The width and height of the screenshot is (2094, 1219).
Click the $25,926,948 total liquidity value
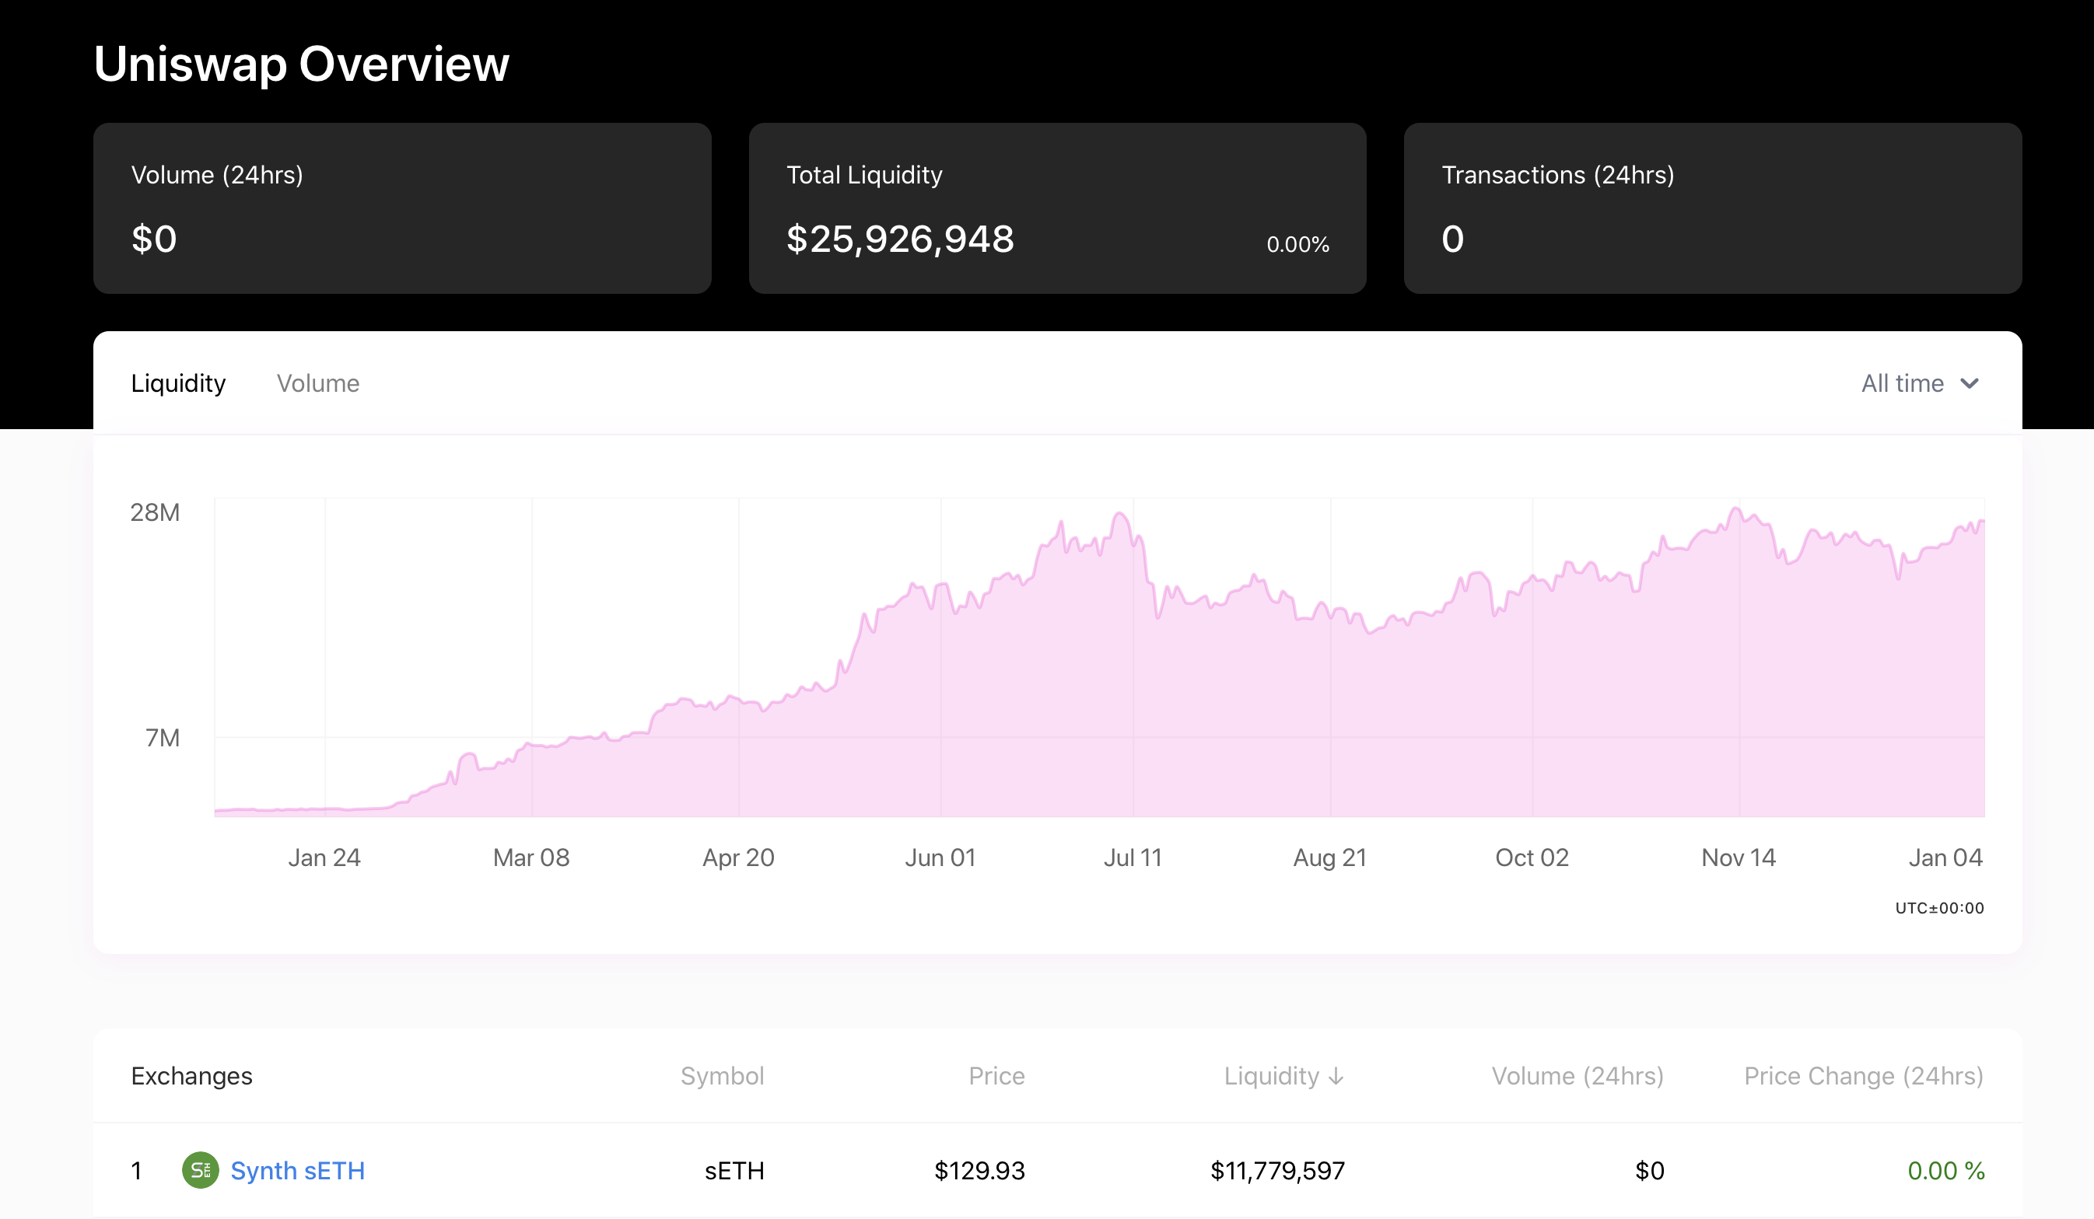coord(900,239)
